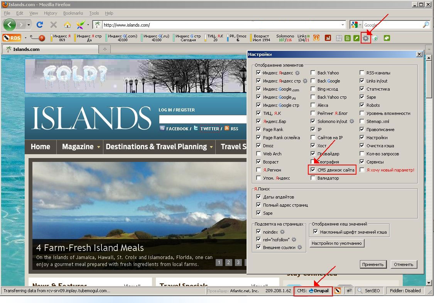Expand the Magazine menu arrow

point(98,147)
